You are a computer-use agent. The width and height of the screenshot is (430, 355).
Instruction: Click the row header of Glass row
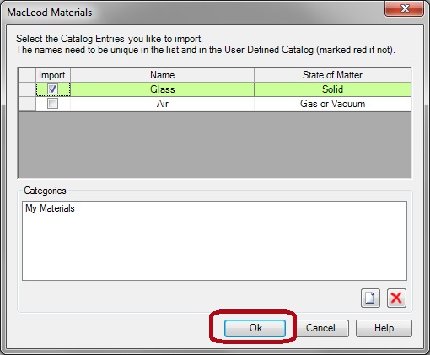[27, 89]
